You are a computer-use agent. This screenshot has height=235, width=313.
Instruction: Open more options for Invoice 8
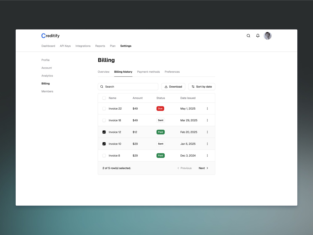coord(207,155)
